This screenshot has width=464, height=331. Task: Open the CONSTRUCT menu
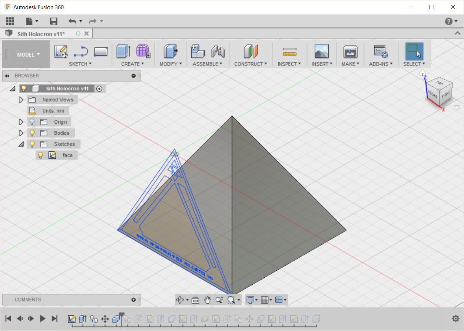click(x=251, y=64)
